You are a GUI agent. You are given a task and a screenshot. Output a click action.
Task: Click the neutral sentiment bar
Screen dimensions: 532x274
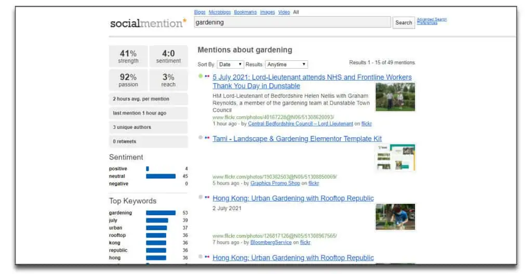[x=161, y=176]
